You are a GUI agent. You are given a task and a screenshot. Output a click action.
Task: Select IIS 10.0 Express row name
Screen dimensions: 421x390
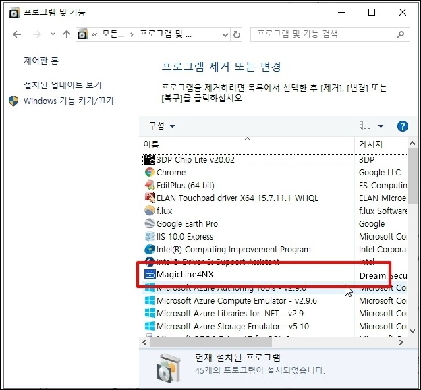tap(185, 237)
